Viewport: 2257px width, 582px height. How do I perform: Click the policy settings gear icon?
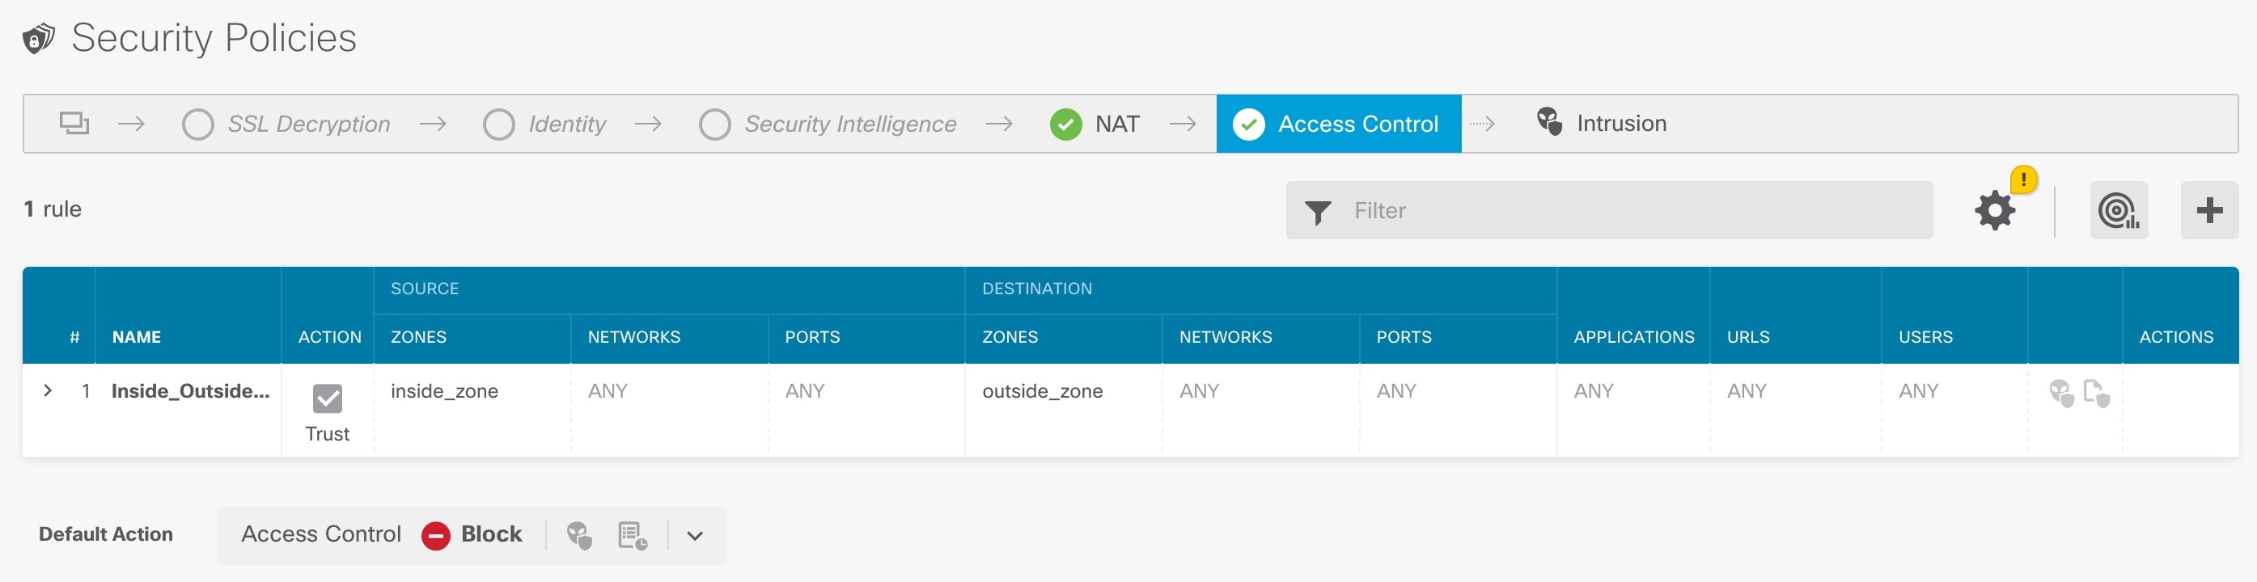click(x=1994, y=211)
